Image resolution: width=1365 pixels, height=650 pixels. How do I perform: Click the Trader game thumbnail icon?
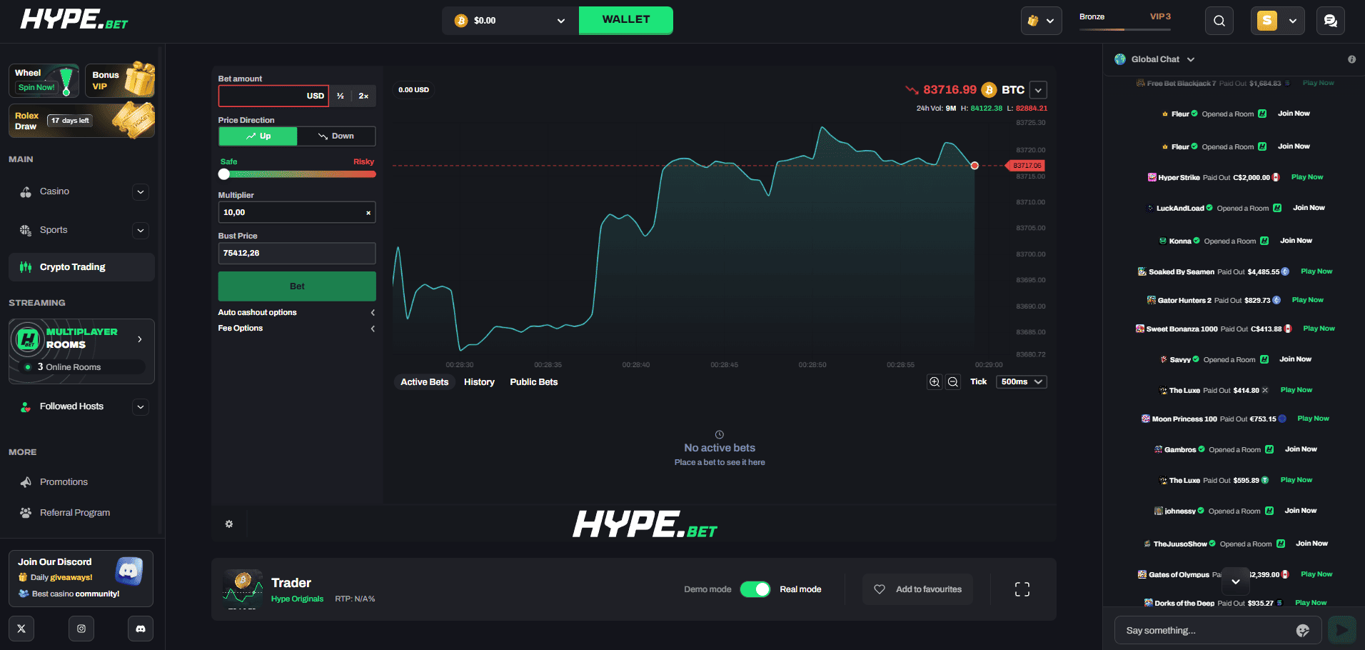point(243,589)
